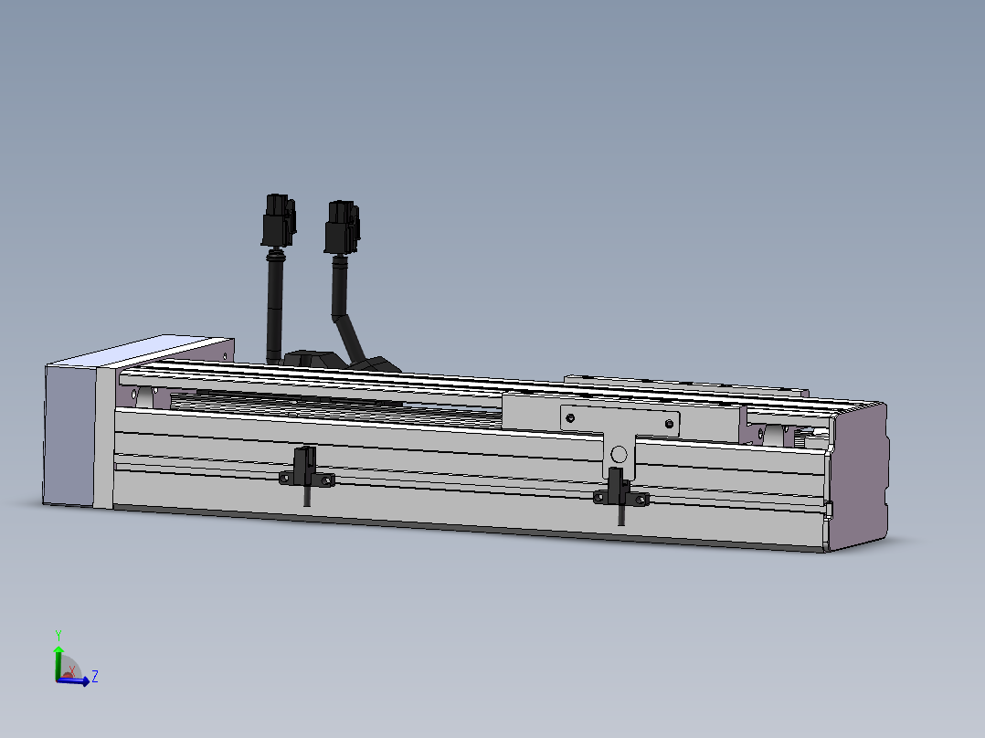Click the blue Z axis of the orientation triad
This screenshot has height=738, width=985.
pos(74,681)
